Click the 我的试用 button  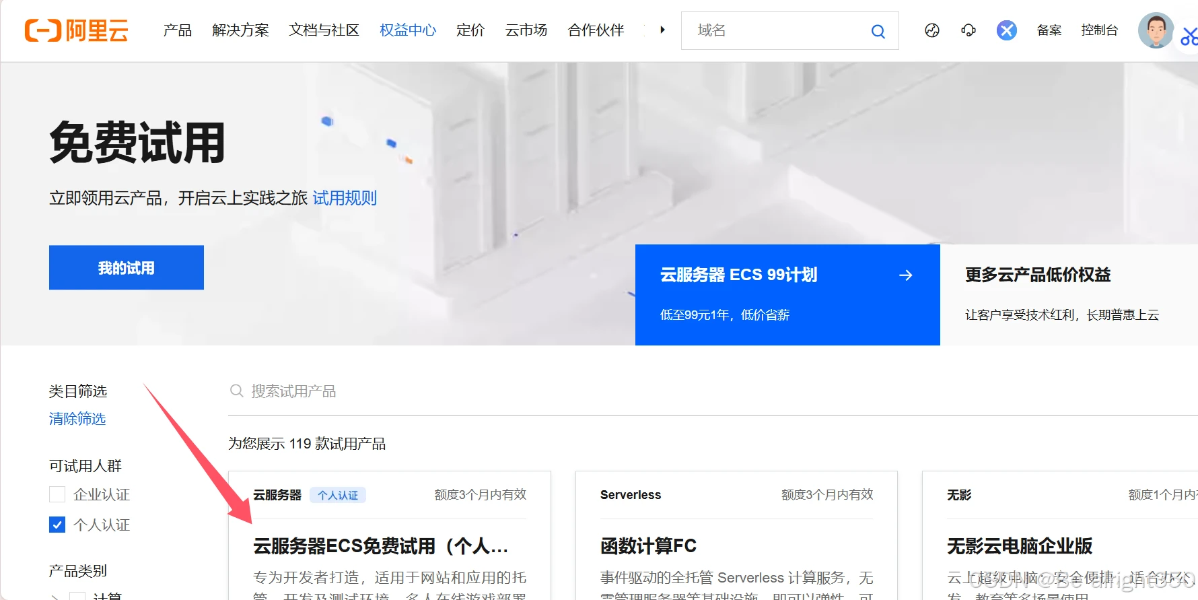click(x=127, y=267)
